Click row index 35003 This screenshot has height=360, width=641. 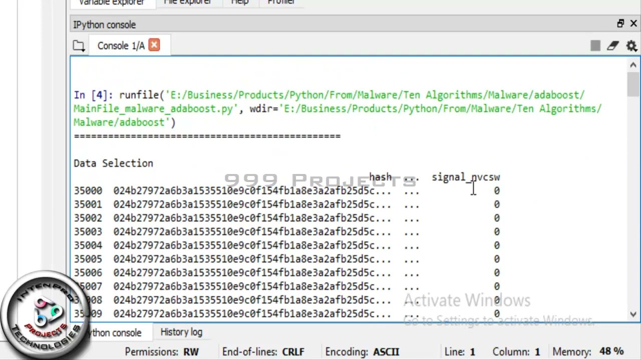[x=88, y=232]
